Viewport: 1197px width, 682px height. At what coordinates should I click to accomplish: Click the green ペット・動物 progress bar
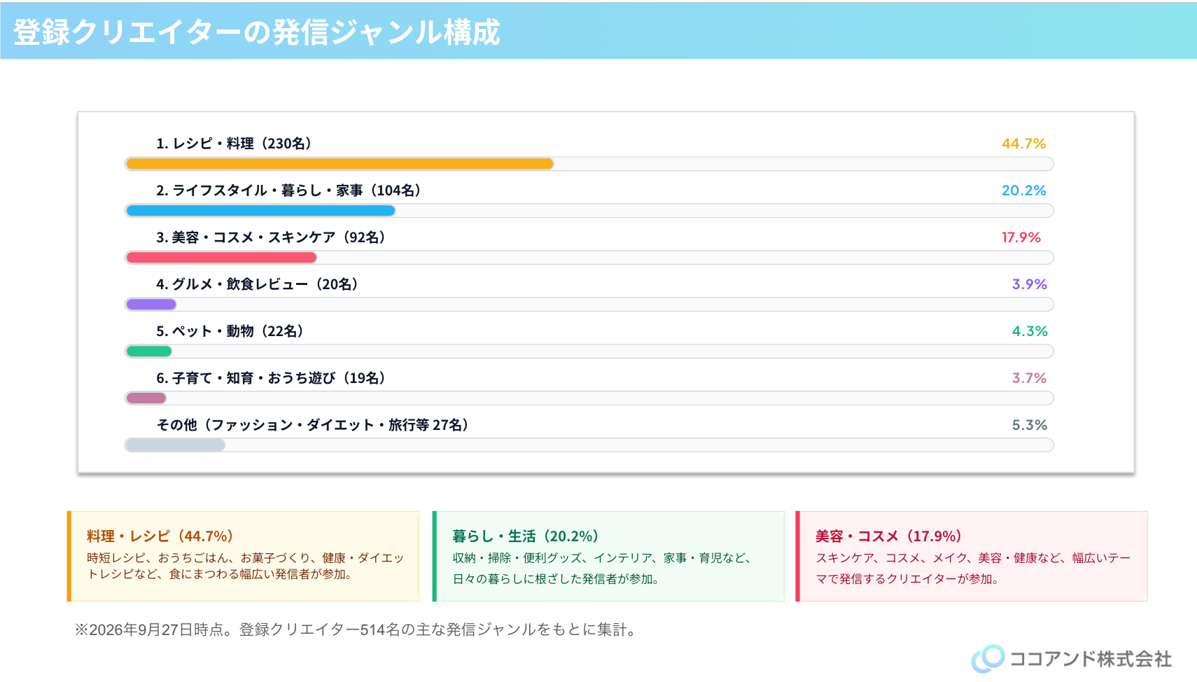pyautogui.click(x=148, y=352)
